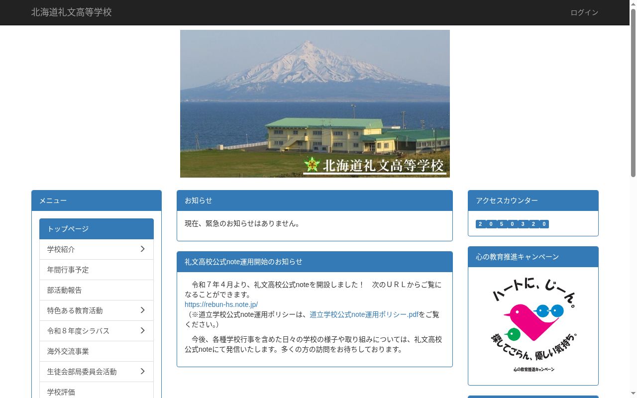Expand the 令和８年度シラバス chevron
The width and height of the screenshot is (637, 398).
pos(142,330)
